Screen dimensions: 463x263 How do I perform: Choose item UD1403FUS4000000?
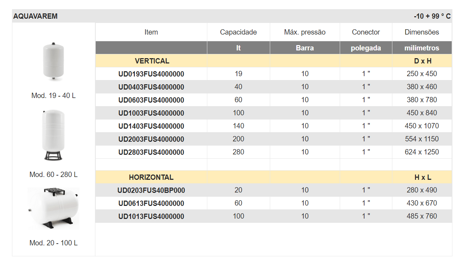tap(151, 126)
